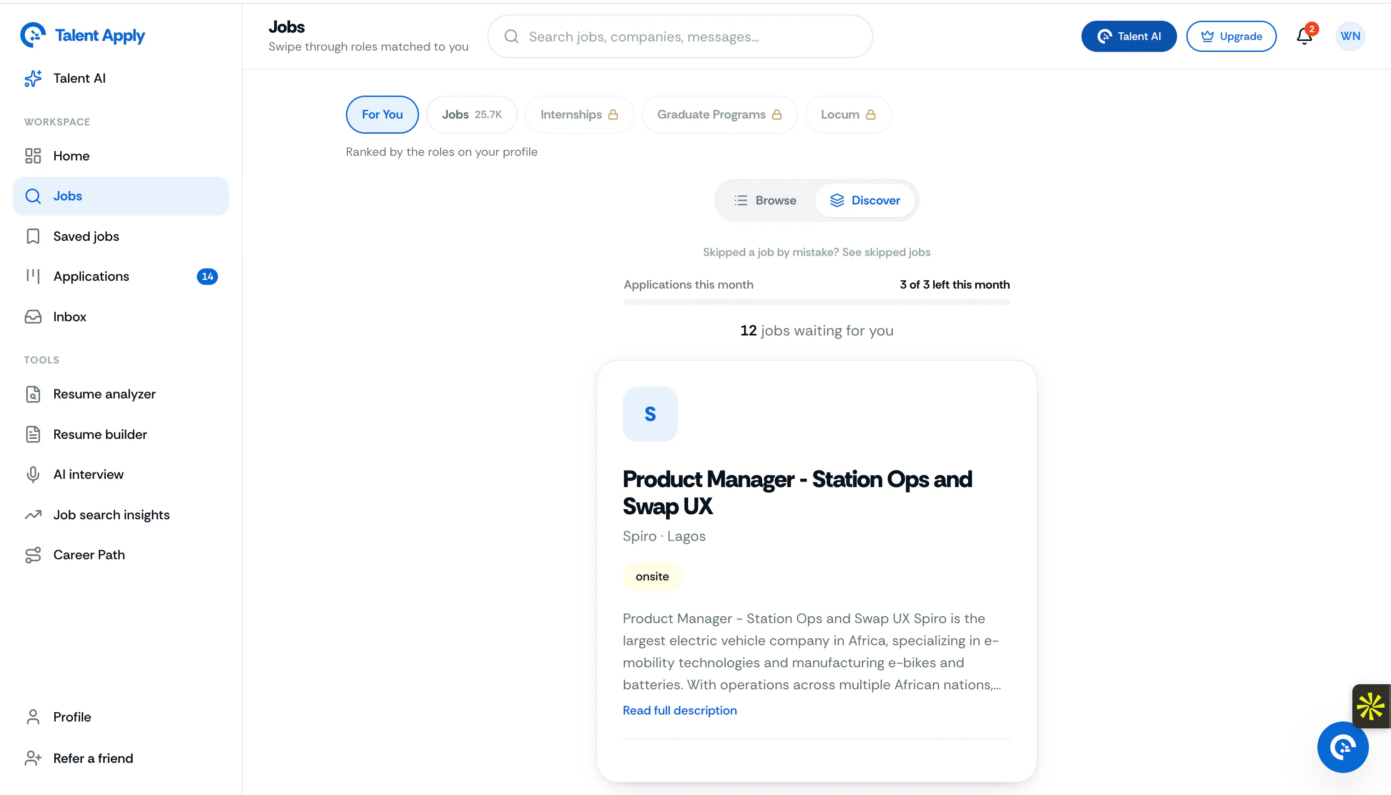Select the Graduate Programs tab

(x=719, y=115)
